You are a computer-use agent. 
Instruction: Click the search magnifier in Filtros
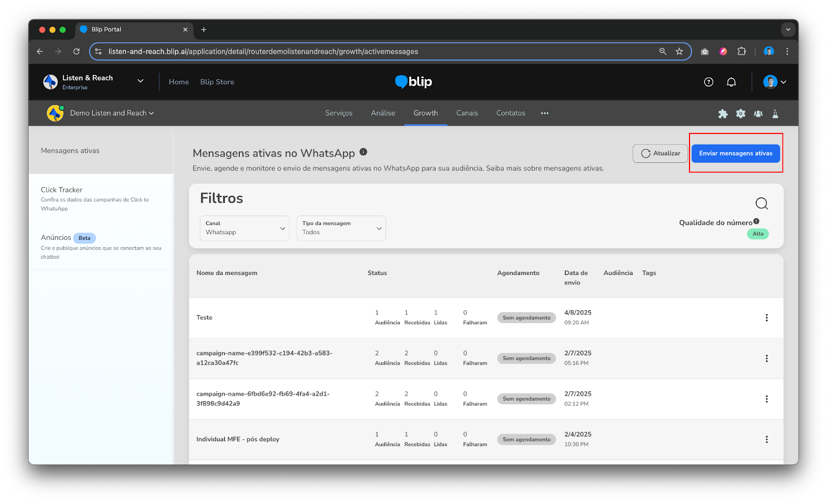[x=761, y=204]
